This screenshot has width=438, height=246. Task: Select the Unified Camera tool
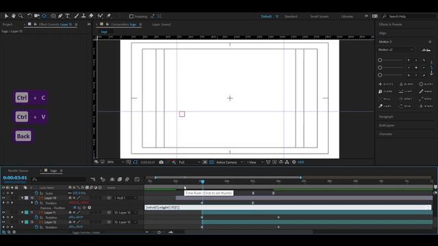point(36,16)
